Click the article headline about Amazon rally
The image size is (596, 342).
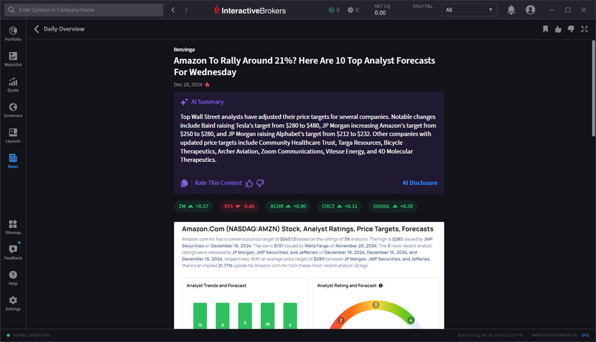click(304, 66)
